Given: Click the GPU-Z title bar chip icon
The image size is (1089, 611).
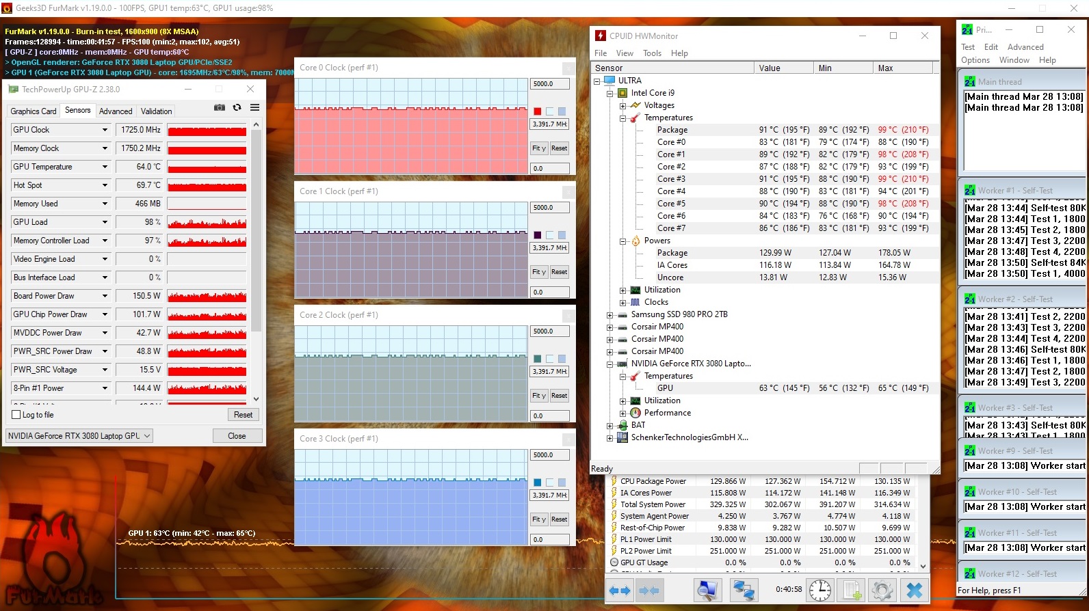Looking at the screenshot, I should click(x=13, y=89).
